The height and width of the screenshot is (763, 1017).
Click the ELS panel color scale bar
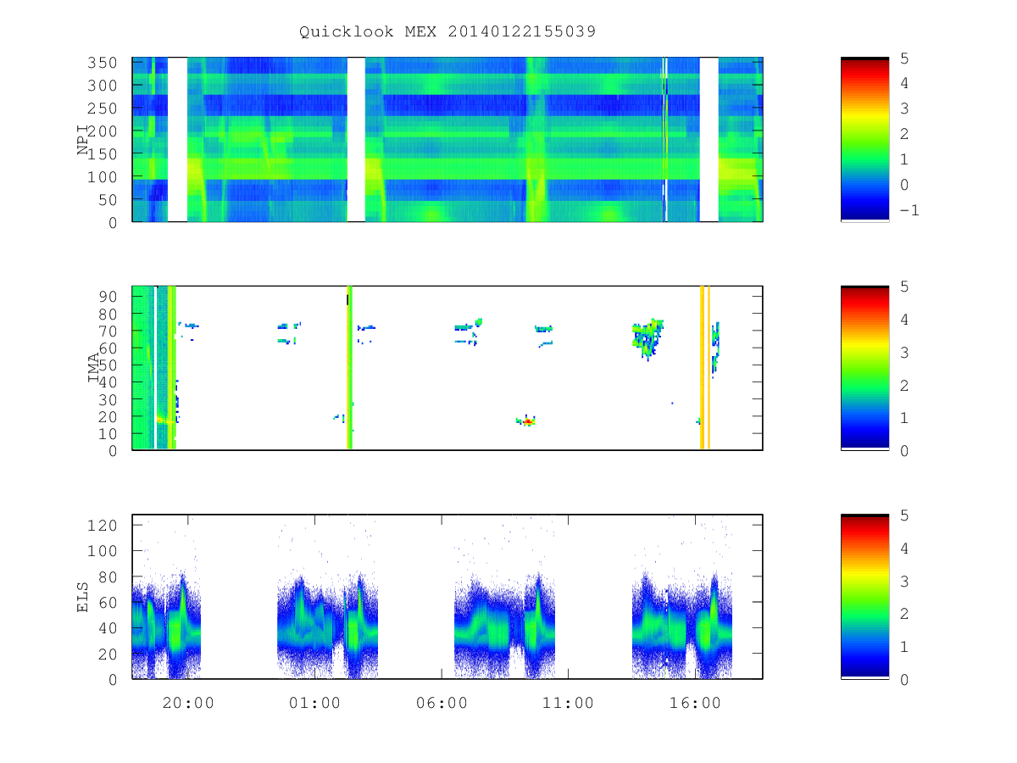point(864,597)
